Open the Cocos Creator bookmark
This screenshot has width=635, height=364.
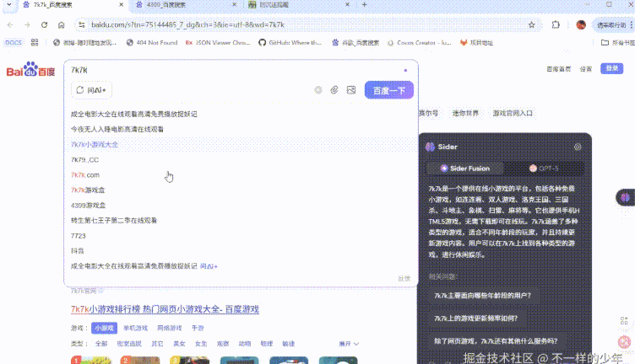coord(419,42)
